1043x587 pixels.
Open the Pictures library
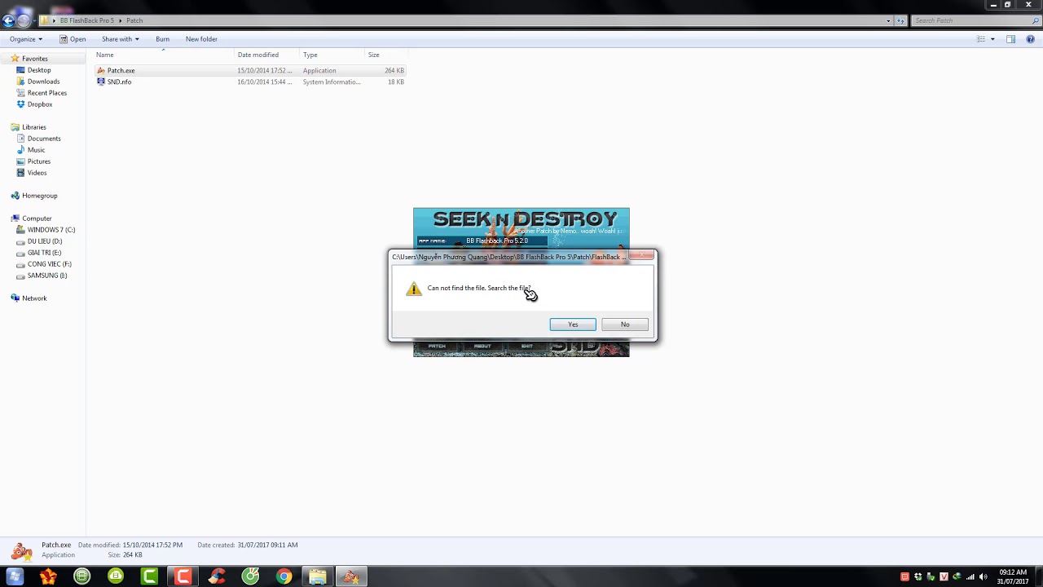[38, 161]
